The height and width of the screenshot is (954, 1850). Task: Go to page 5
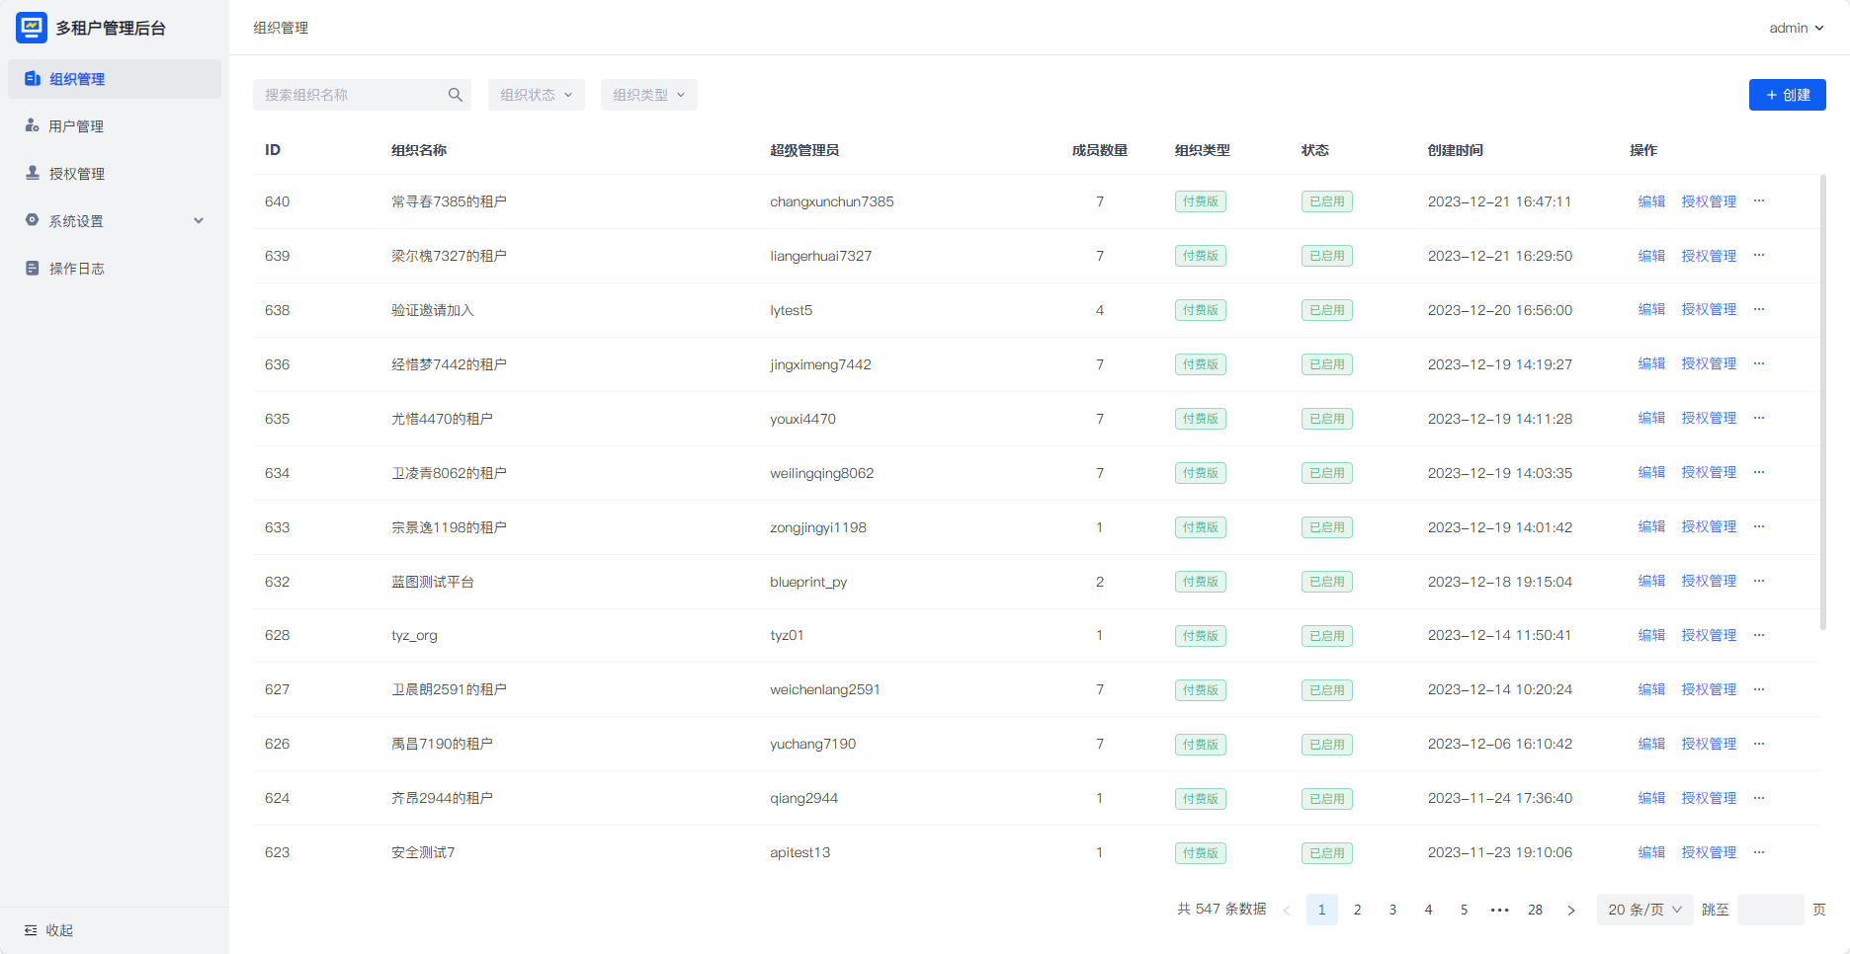click(1465, 911)
